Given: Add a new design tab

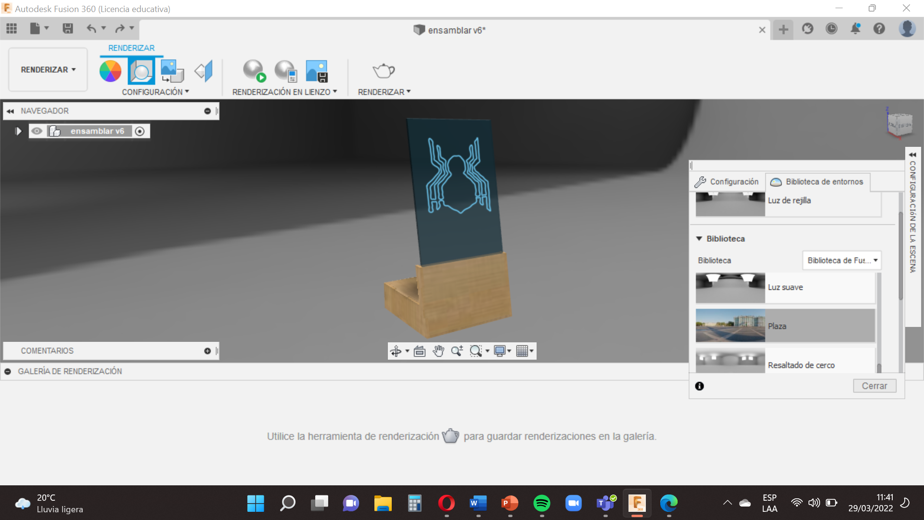Looking at the screenshot, I should (783, 29).
